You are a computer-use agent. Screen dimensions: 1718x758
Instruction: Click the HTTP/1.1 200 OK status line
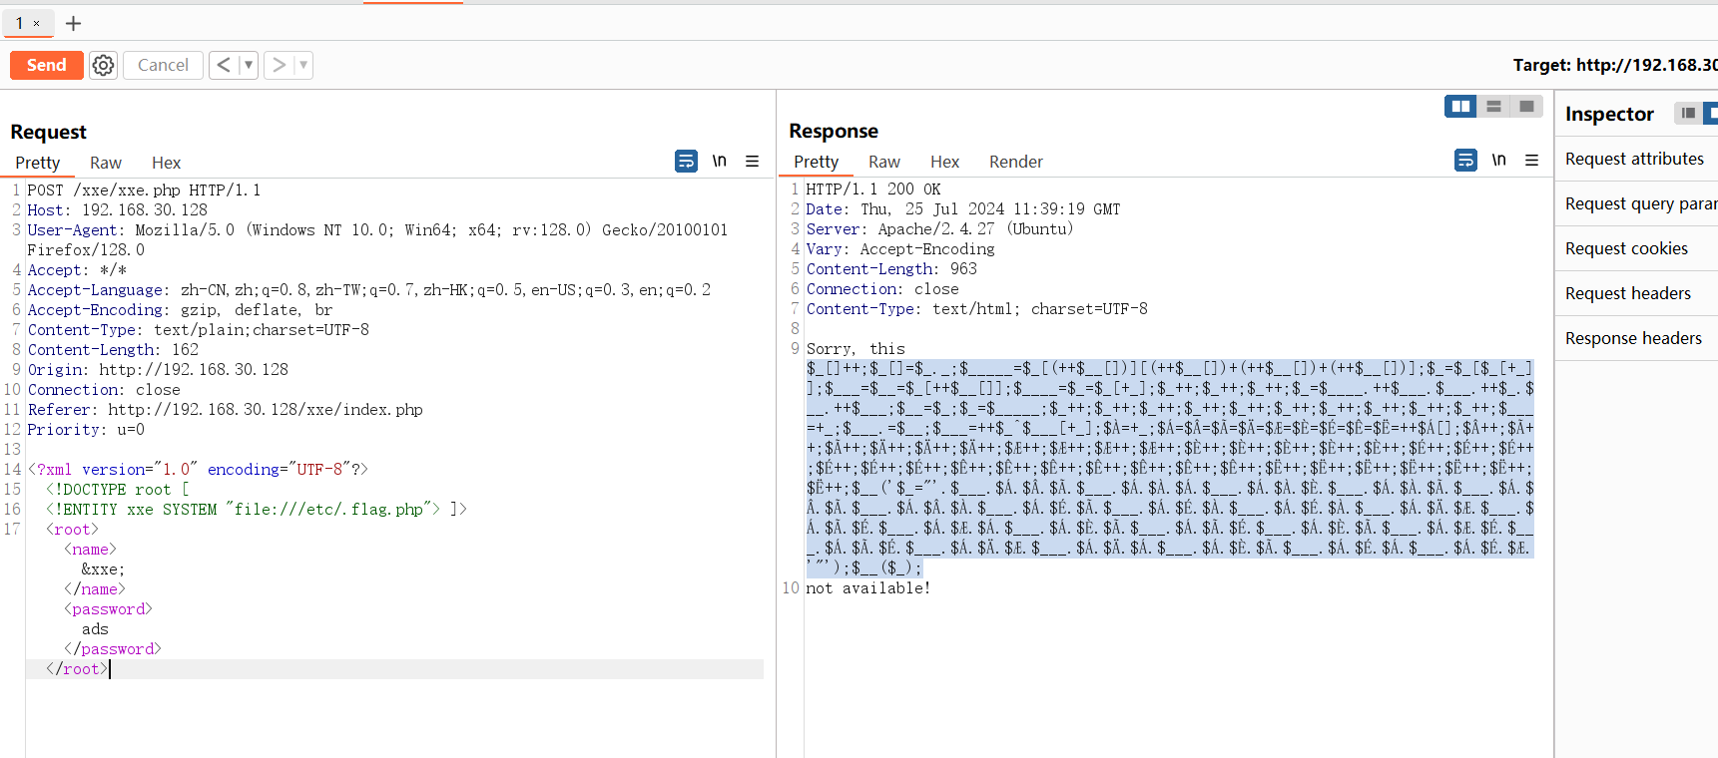(x=873, y=189)
